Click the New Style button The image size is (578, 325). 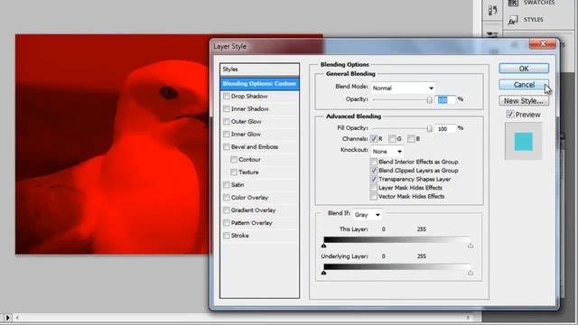click(524, 100)
